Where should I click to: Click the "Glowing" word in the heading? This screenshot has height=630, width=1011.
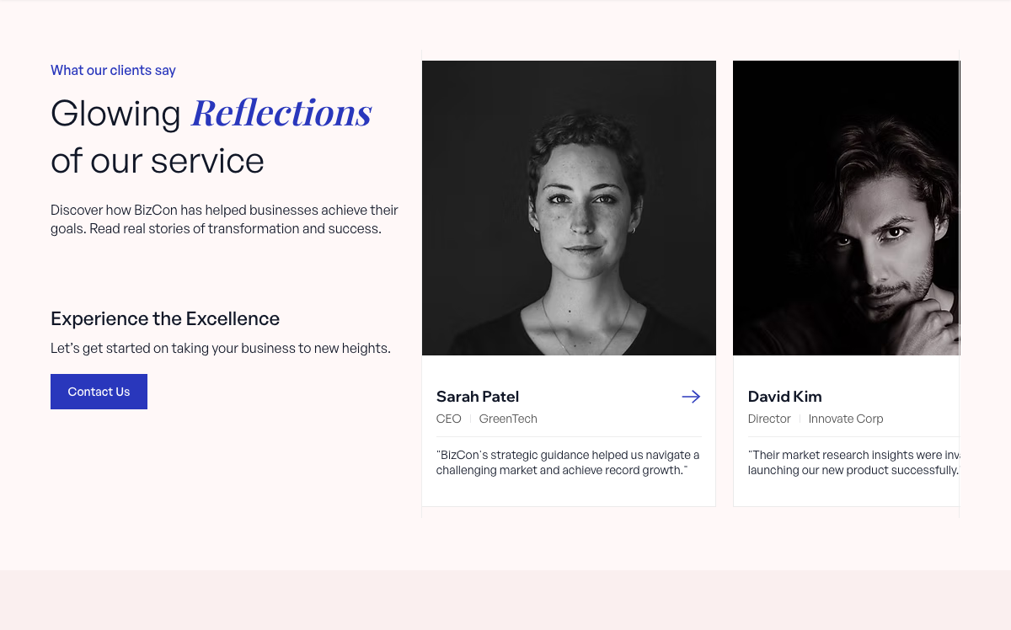pyautogui.click(x=115, y=114)
